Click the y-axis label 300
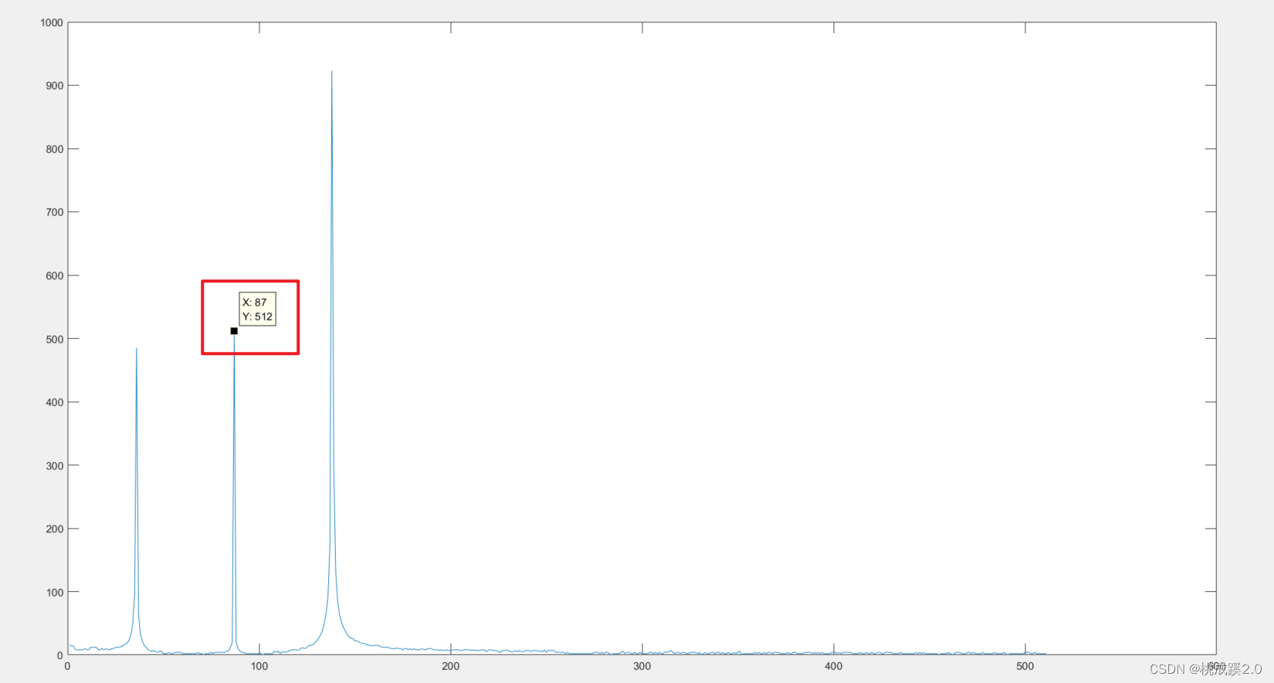Image resolution: width=1274 pixels, height=683 pixels. tap(55, 465)
